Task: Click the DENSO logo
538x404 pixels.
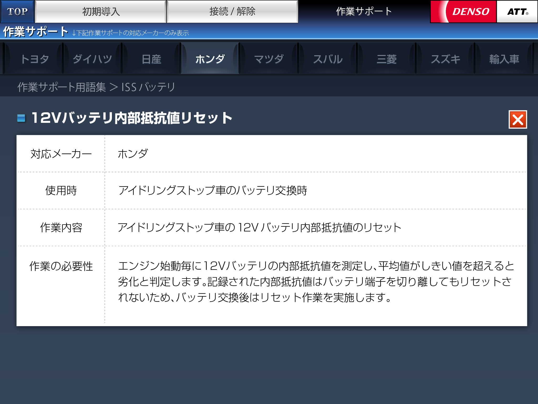Action: click(x=464, y=12)
